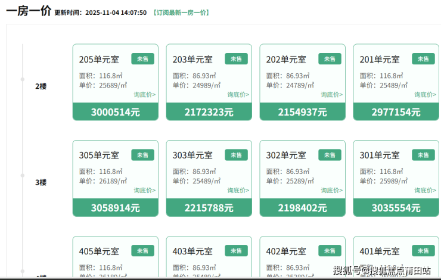
Task: Click 询底价 link in 302单元室 card
Action: coord(331,191)
